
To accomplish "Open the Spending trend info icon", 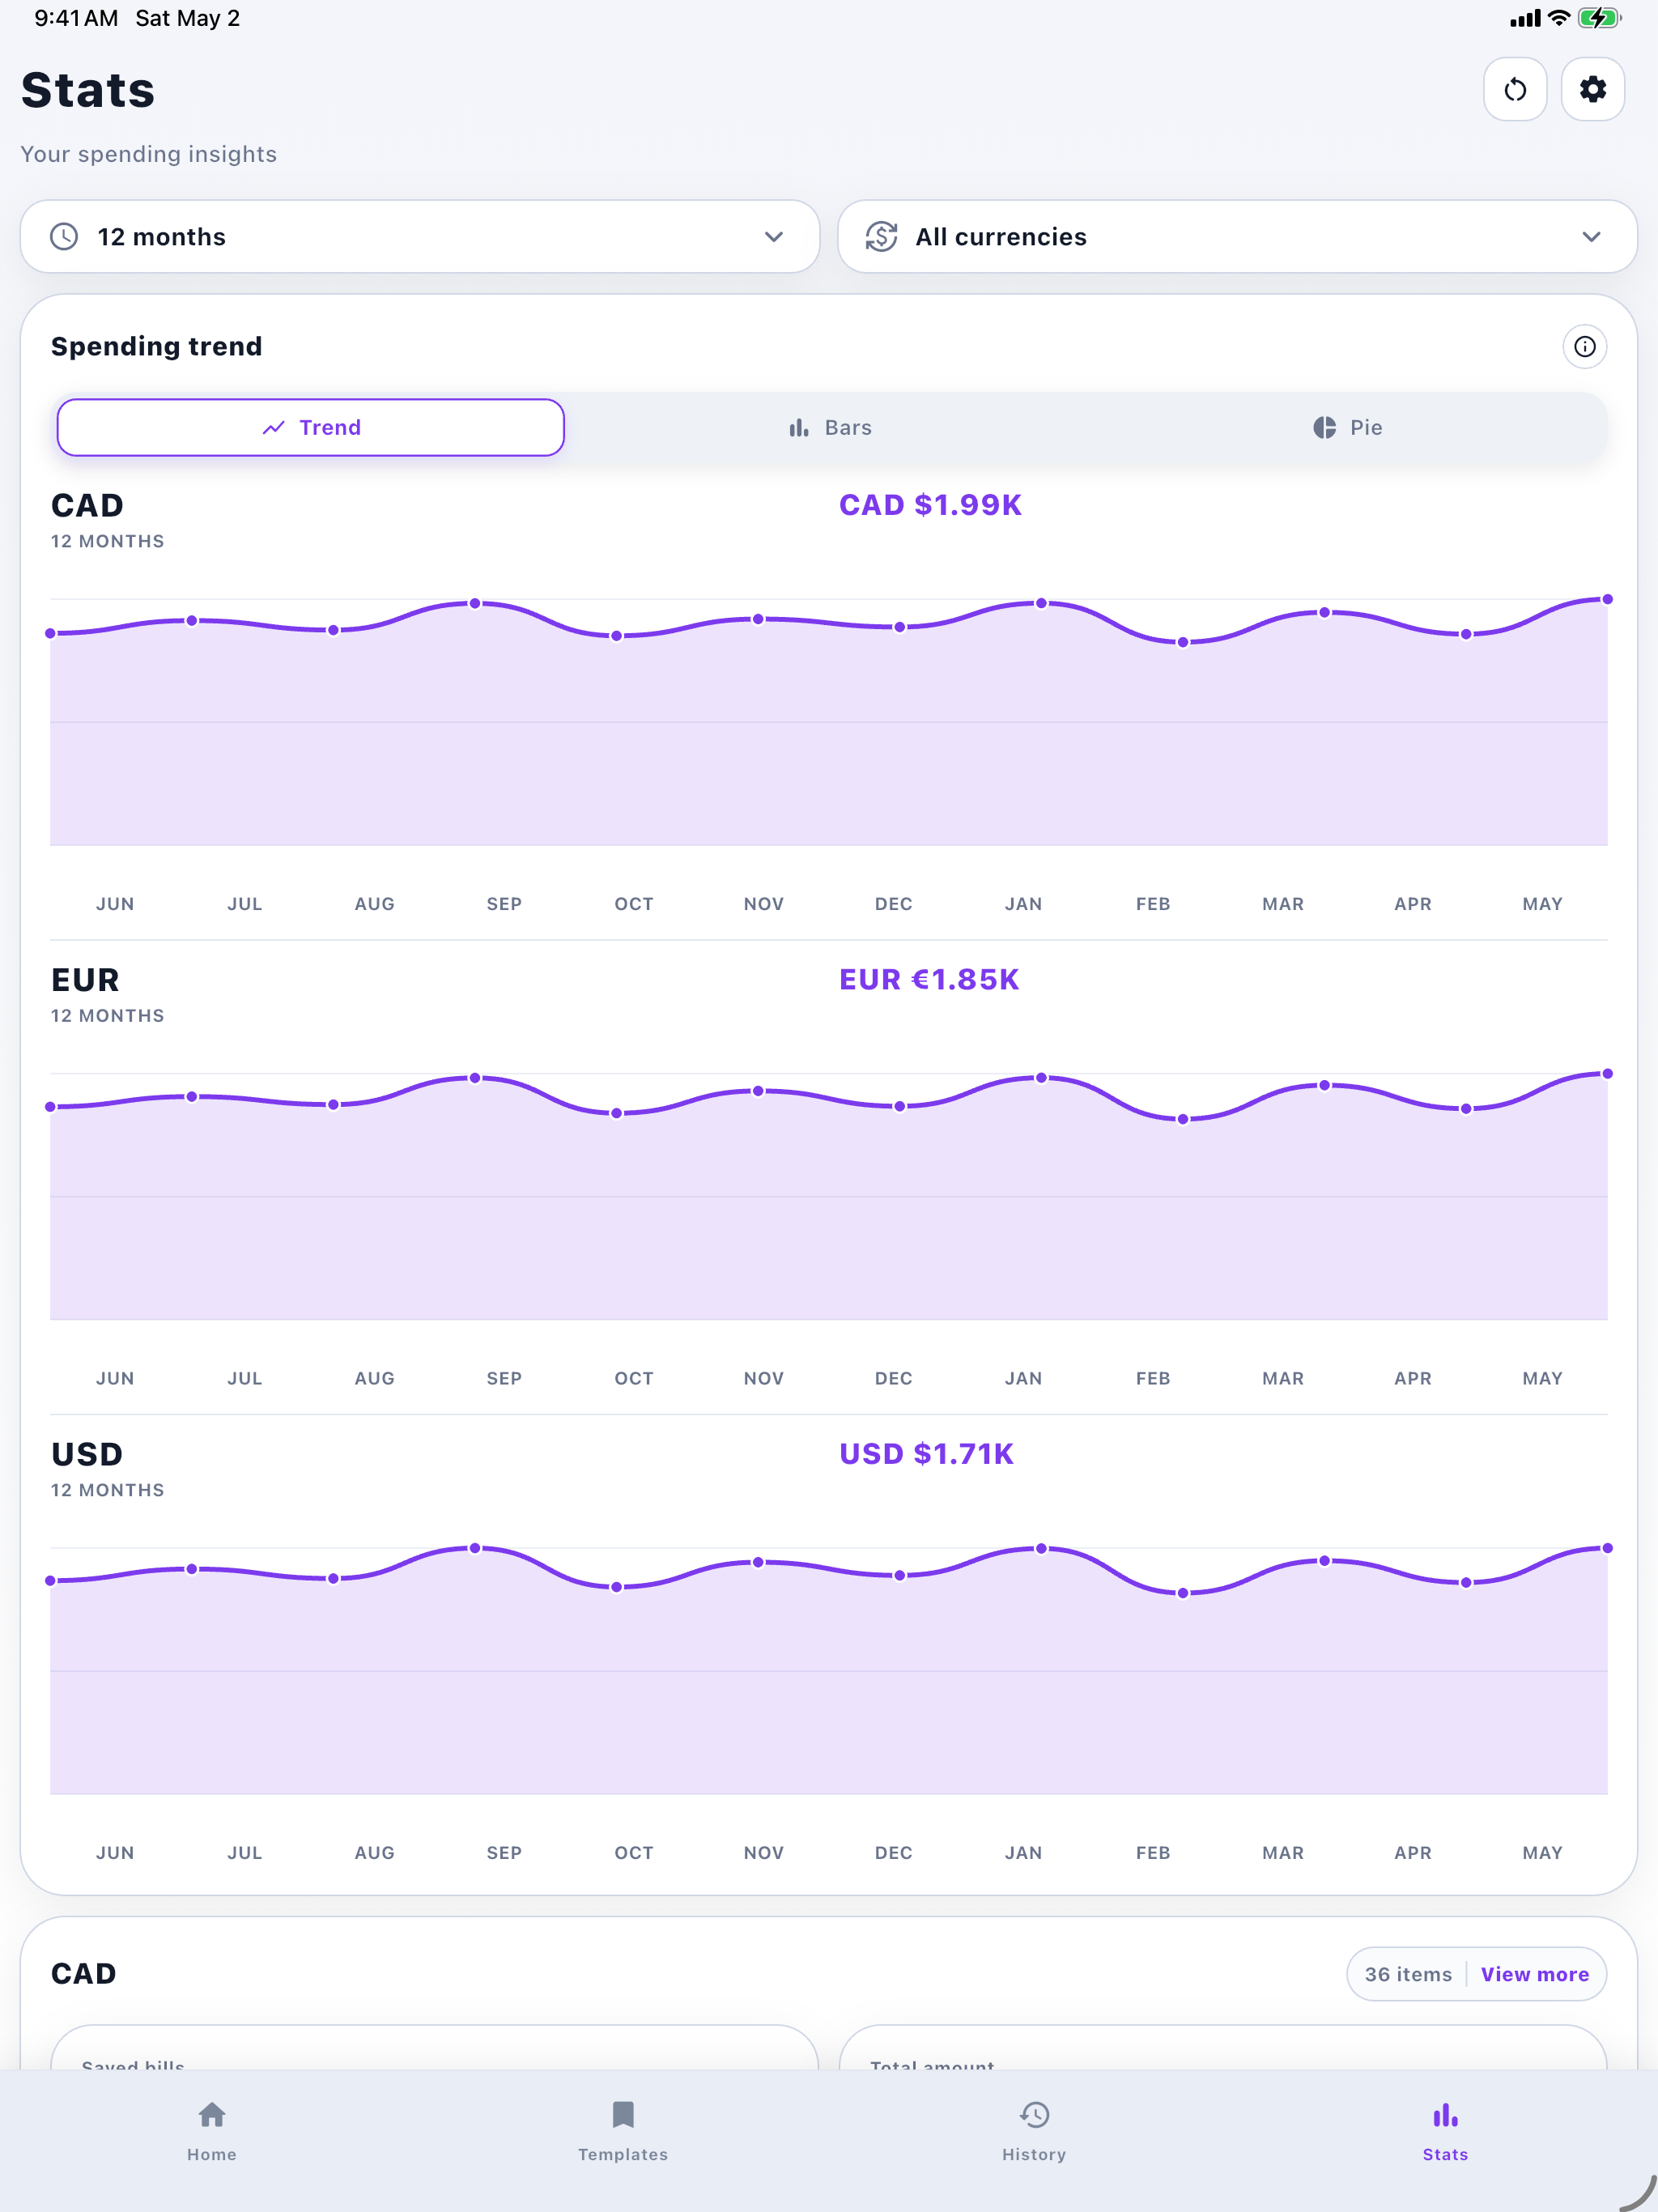I will point(1584,346).
